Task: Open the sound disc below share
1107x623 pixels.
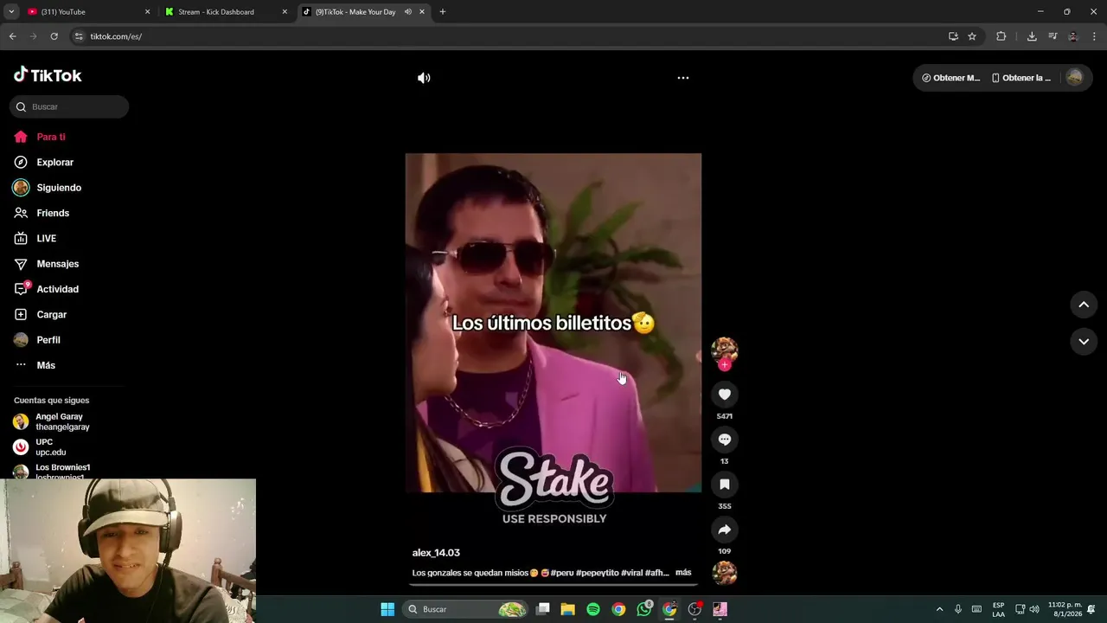Action: [x=725, y=573]
